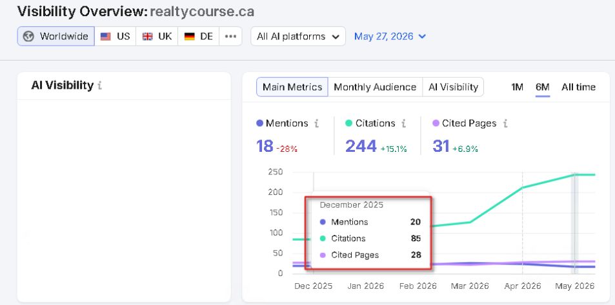Click the tooltip Citations value 85
Screen dimensions: 615x305
(x=416, y=239)
